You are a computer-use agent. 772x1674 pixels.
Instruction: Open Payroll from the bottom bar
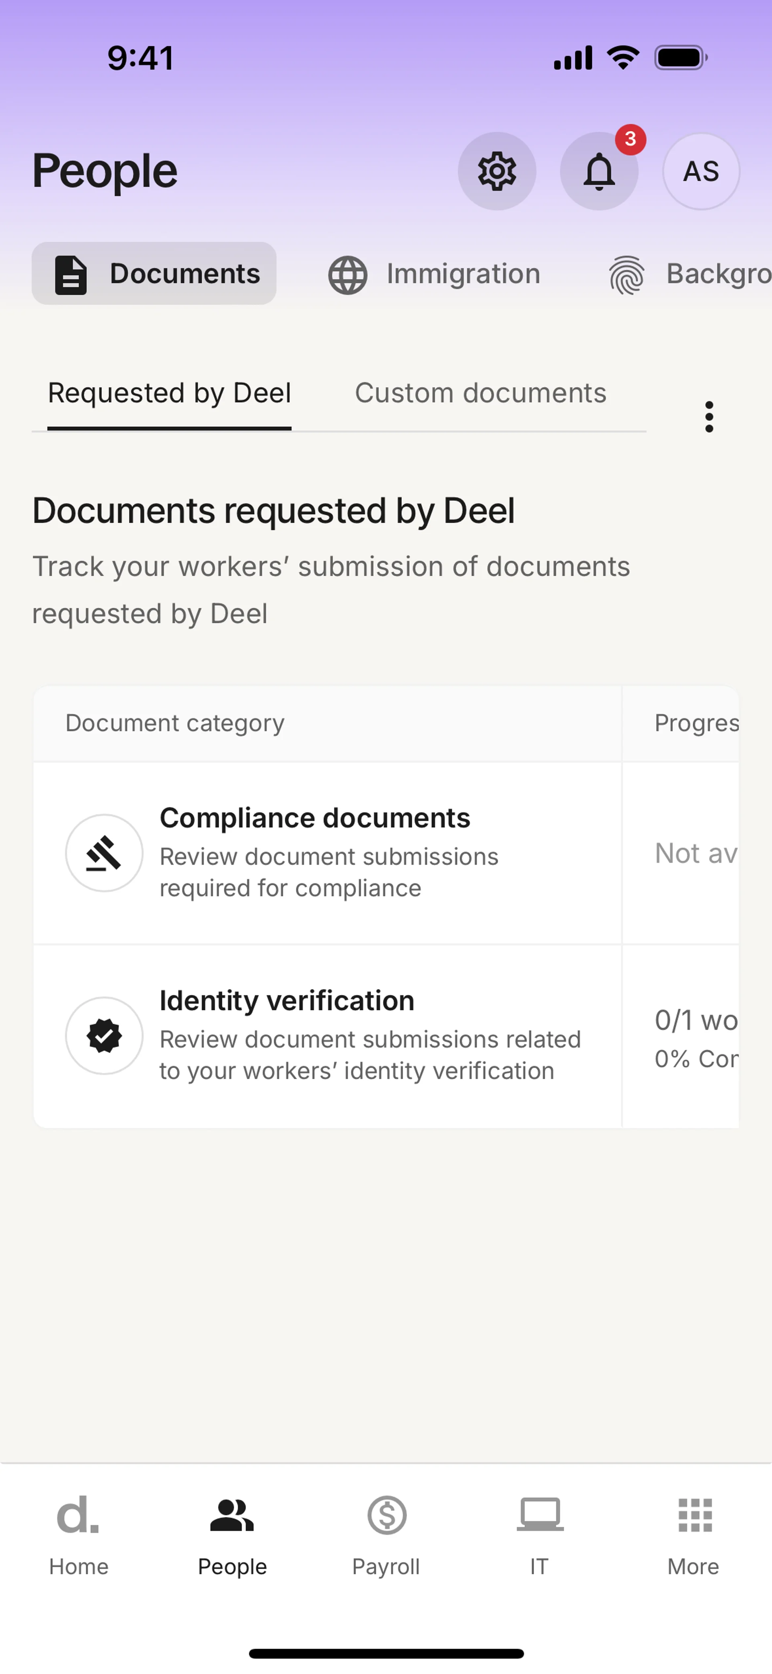tap(386, 1536)
